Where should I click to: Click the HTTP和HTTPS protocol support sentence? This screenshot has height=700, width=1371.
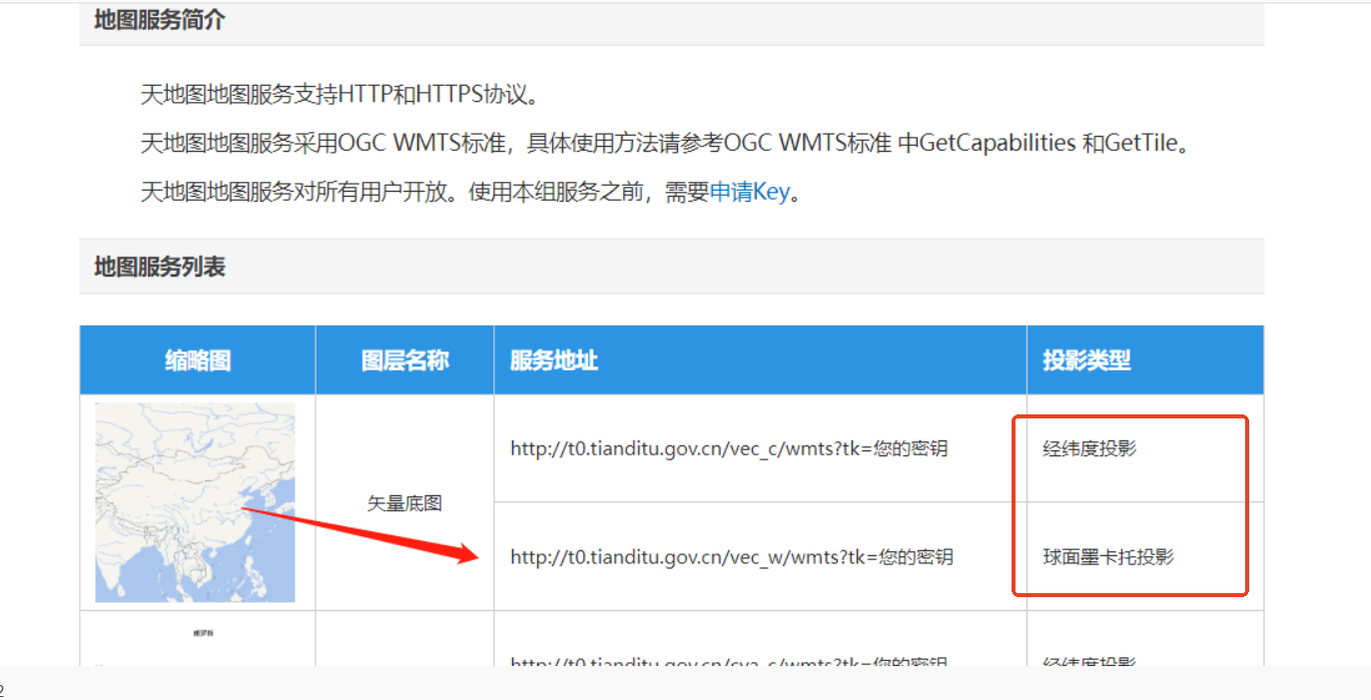coord(340,95)
